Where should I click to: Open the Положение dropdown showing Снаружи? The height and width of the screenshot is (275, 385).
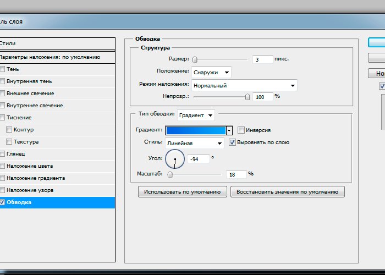click(211, 72)
